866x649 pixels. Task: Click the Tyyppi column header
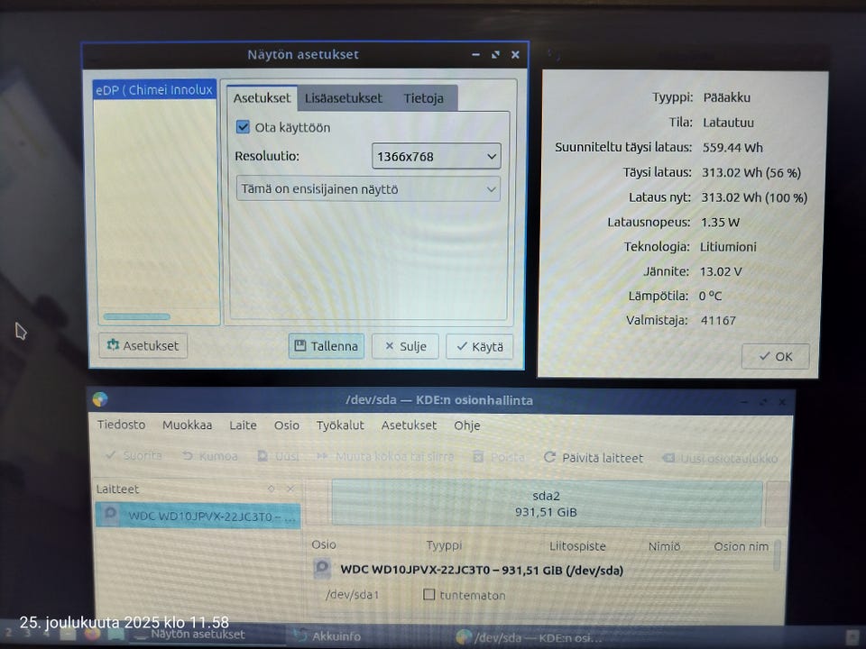click(444, 545)
